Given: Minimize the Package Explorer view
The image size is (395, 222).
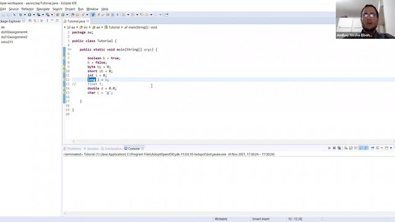Looking at the screenshot, I should [x=52, y=20].
